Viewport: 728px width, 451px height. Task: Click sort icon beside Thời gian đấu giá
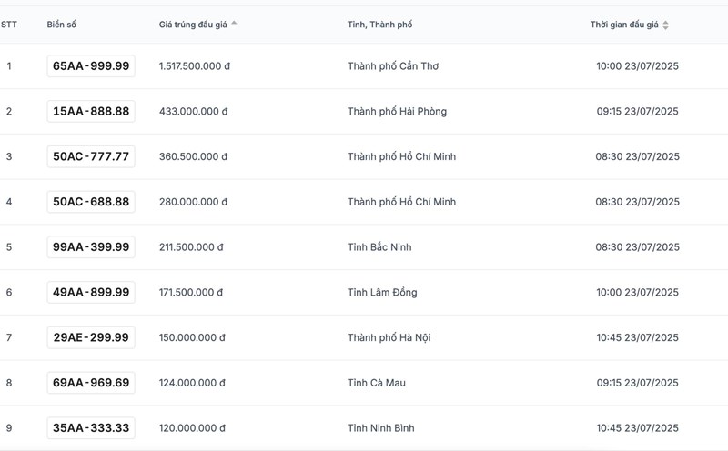click(665, 25)
